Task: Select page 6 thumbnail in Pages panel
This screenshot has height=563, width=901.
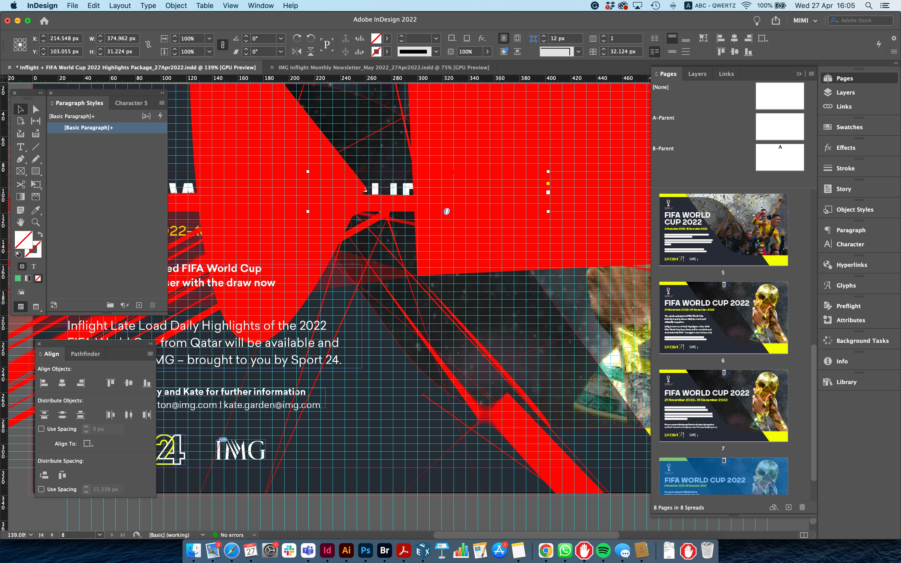Action: [723, 318]
